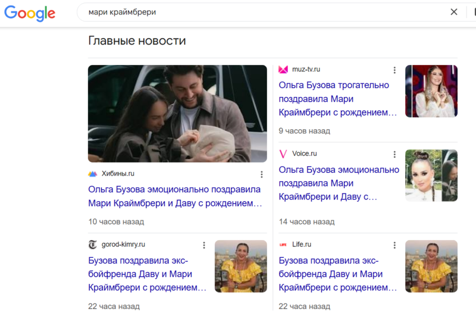Click the muz-tv.ru article thumbnail image
Viewport: 476px width, 324px height.
pos(431,91)
